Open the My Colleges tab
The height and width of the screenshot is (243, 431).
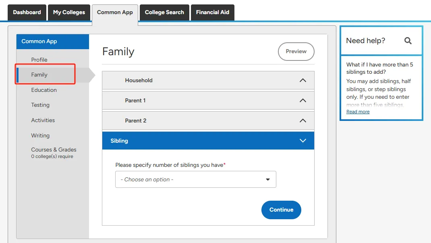(x=69, y=12)
